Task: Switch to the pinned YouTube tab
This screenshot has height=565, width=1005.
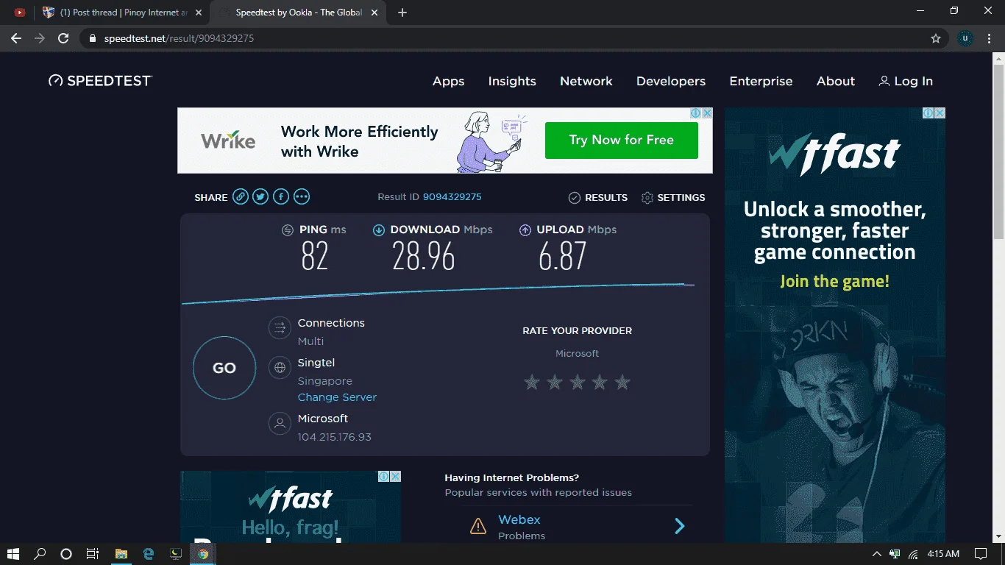Action: click(x=20, y=13)
